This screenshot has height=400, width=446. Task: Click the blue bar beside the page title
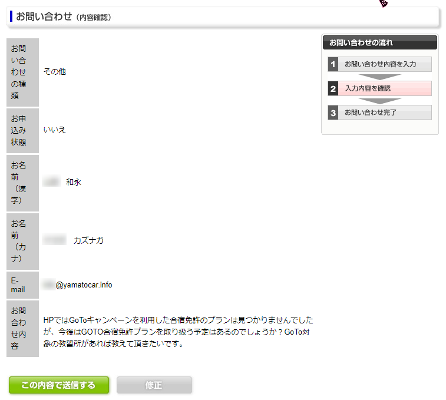(x=11, y=16)
